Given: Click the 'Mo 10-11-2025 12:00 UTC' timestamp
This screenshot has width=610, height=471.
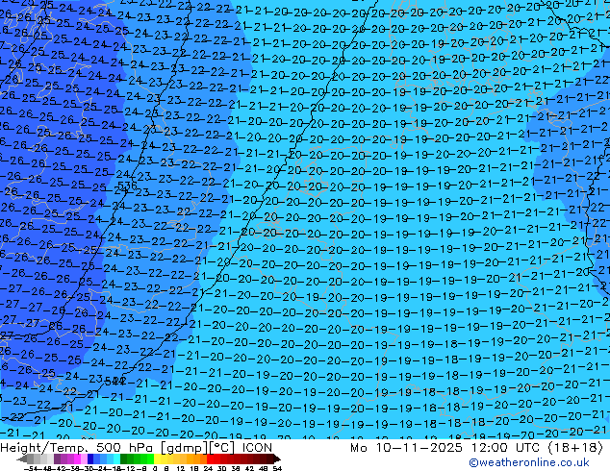Looking at the screenshot, I should pyautogui.click(x=446, y=448).
